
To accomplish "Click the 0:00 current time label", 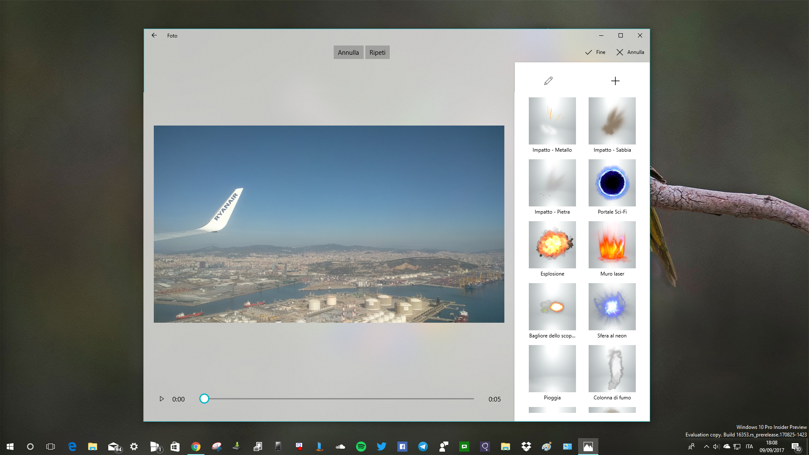I will (178, 399).
